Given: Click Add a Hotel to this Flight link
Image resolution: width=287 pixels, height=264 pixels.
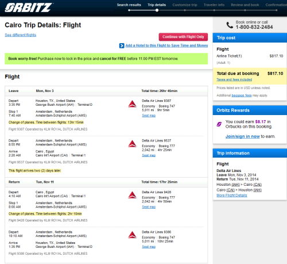Looking at the screenshot, I should [166, 45].
